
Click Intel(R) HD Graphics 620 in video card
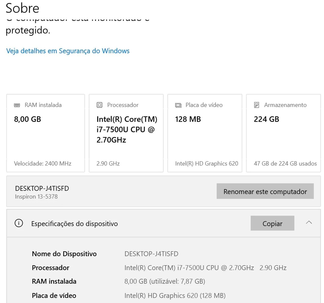(207, 164)
